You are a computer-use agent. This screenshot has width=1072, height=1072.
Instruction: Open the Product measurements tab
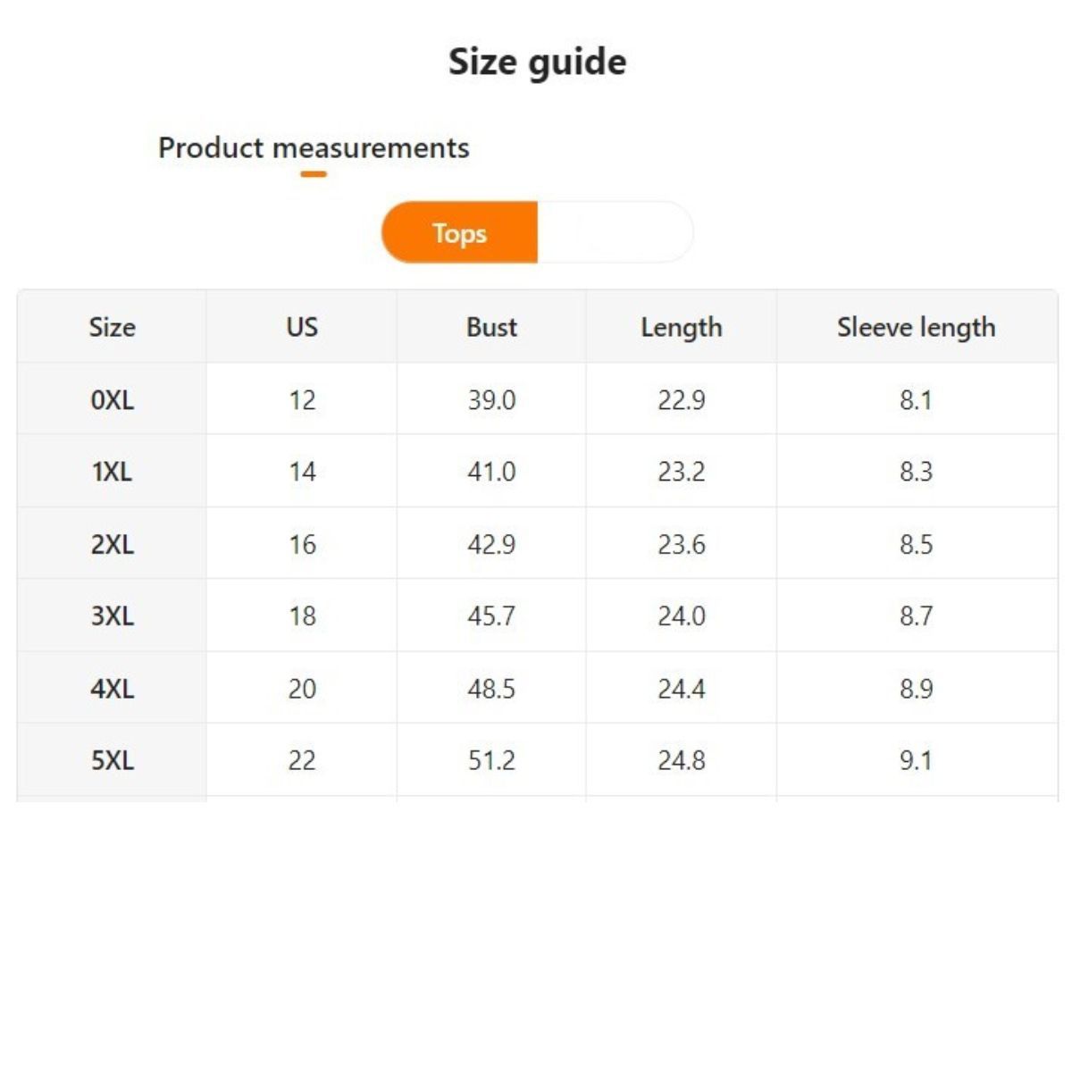(x=314, y=147)
